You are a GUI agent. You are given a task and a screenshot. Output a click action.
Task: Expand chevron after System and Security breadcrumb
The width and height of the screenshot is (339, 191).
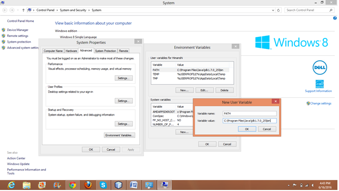tap(89, 10)
